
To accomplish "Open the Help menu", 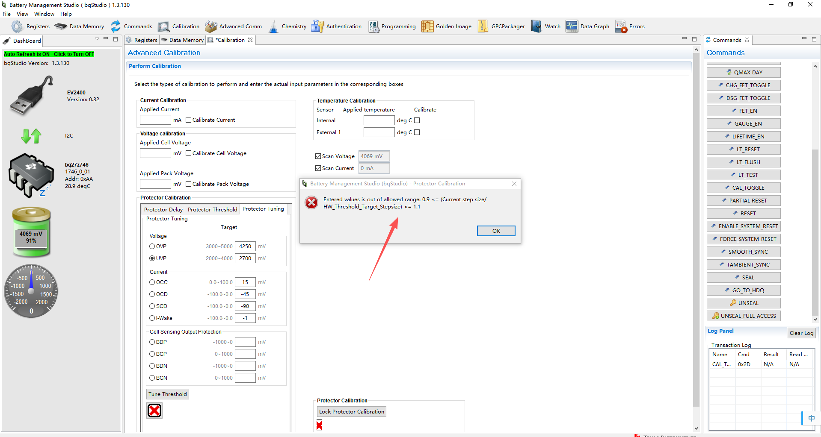I will pyautogui.click(x=66, y=14).
